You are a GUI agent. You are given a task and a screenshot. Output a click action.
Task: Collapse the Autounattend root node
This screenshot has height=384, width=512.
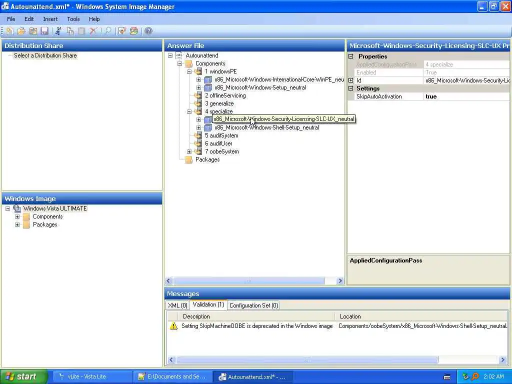170,55
